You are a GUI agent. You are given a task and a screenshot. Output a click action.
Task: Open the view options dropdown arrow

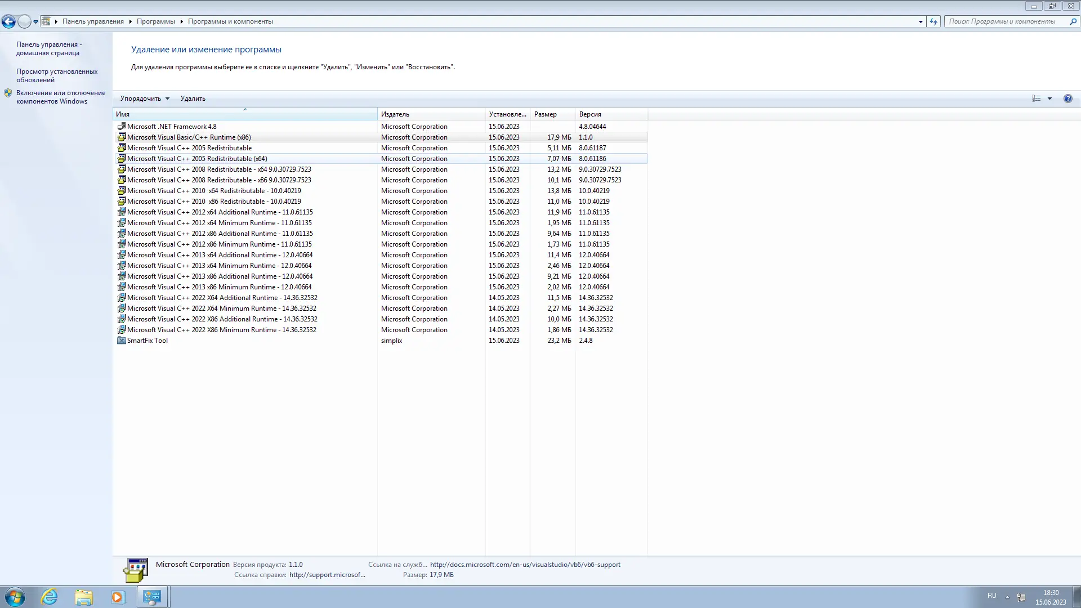[1049, 99]
